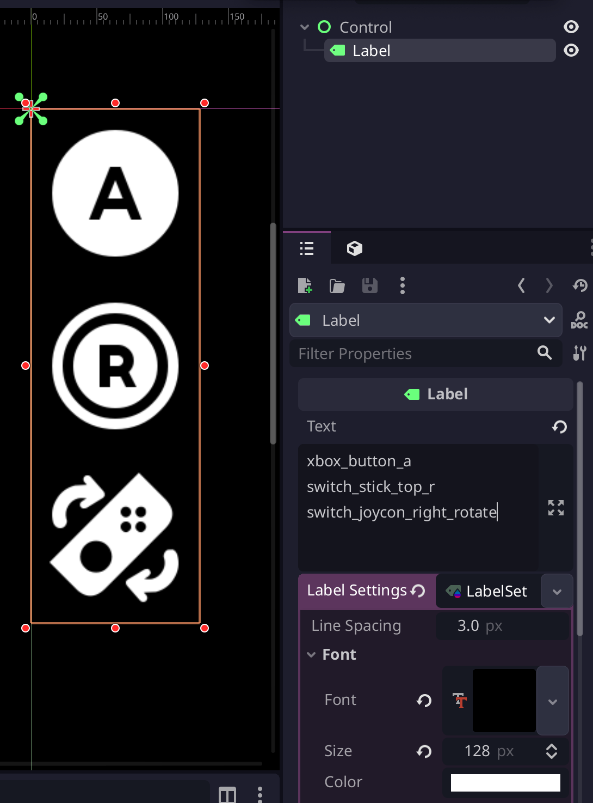Grab the bottom-left selection handle
Viewport: 593px width, 803px height.
[x=26, y=628]
